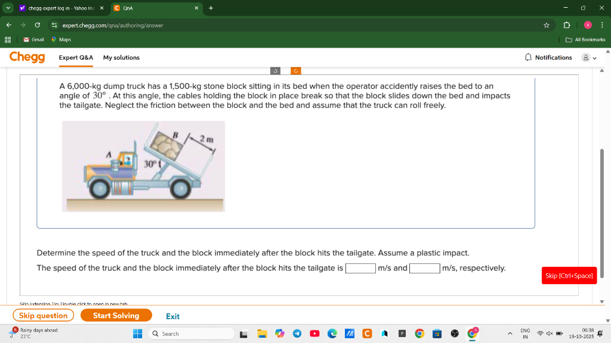Click the question panel scrollbar thumb
The image size is (611, 343).
point(602,213)
